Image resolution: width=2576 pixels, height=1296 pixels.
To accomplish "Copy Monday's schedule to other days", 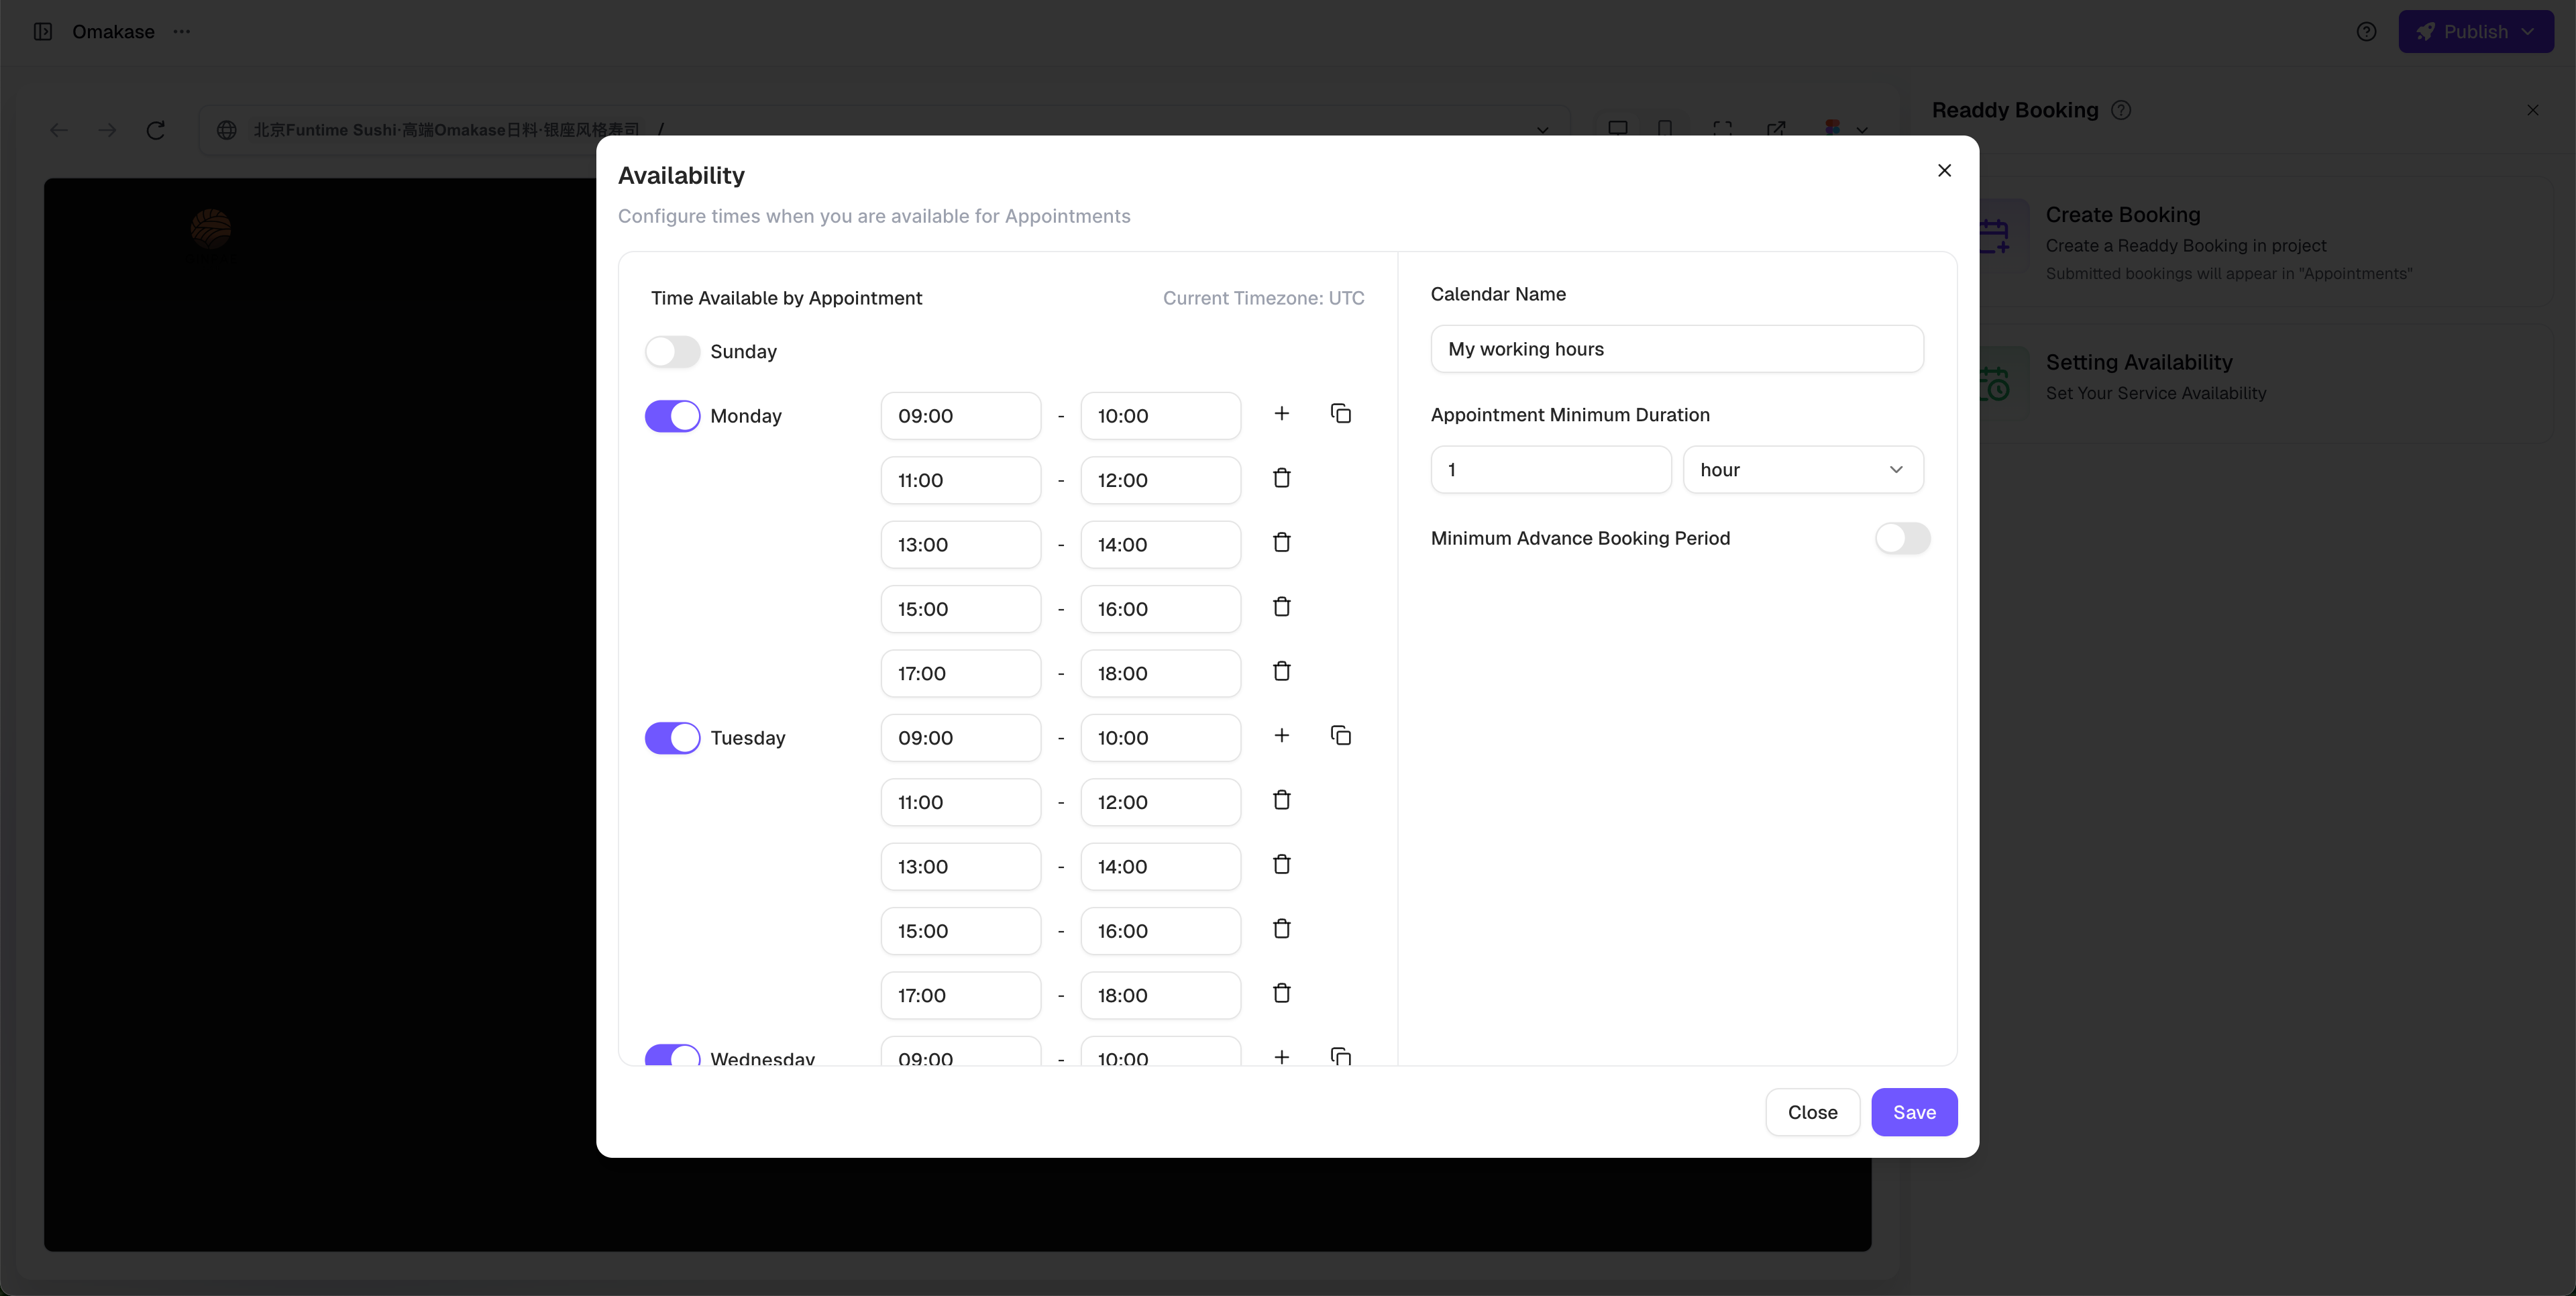I will coord(1341,414).
